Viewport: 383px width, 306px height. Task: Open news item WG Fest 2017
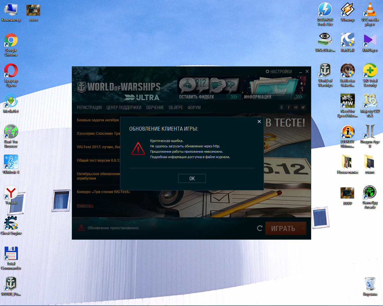(x=98, y=147)
